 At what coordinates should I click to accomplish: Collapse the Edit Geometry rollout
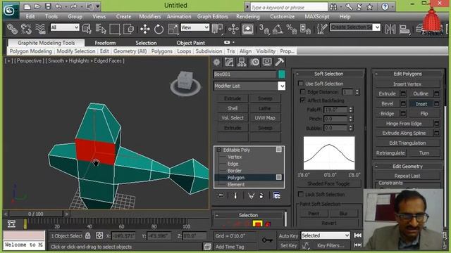[376, 166]
